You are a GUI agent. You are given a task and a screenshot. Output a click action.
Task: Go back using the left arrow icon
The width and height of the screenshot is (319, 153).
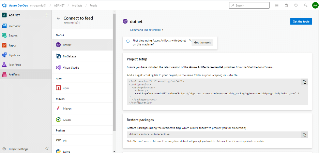click(x=58, y=18)
